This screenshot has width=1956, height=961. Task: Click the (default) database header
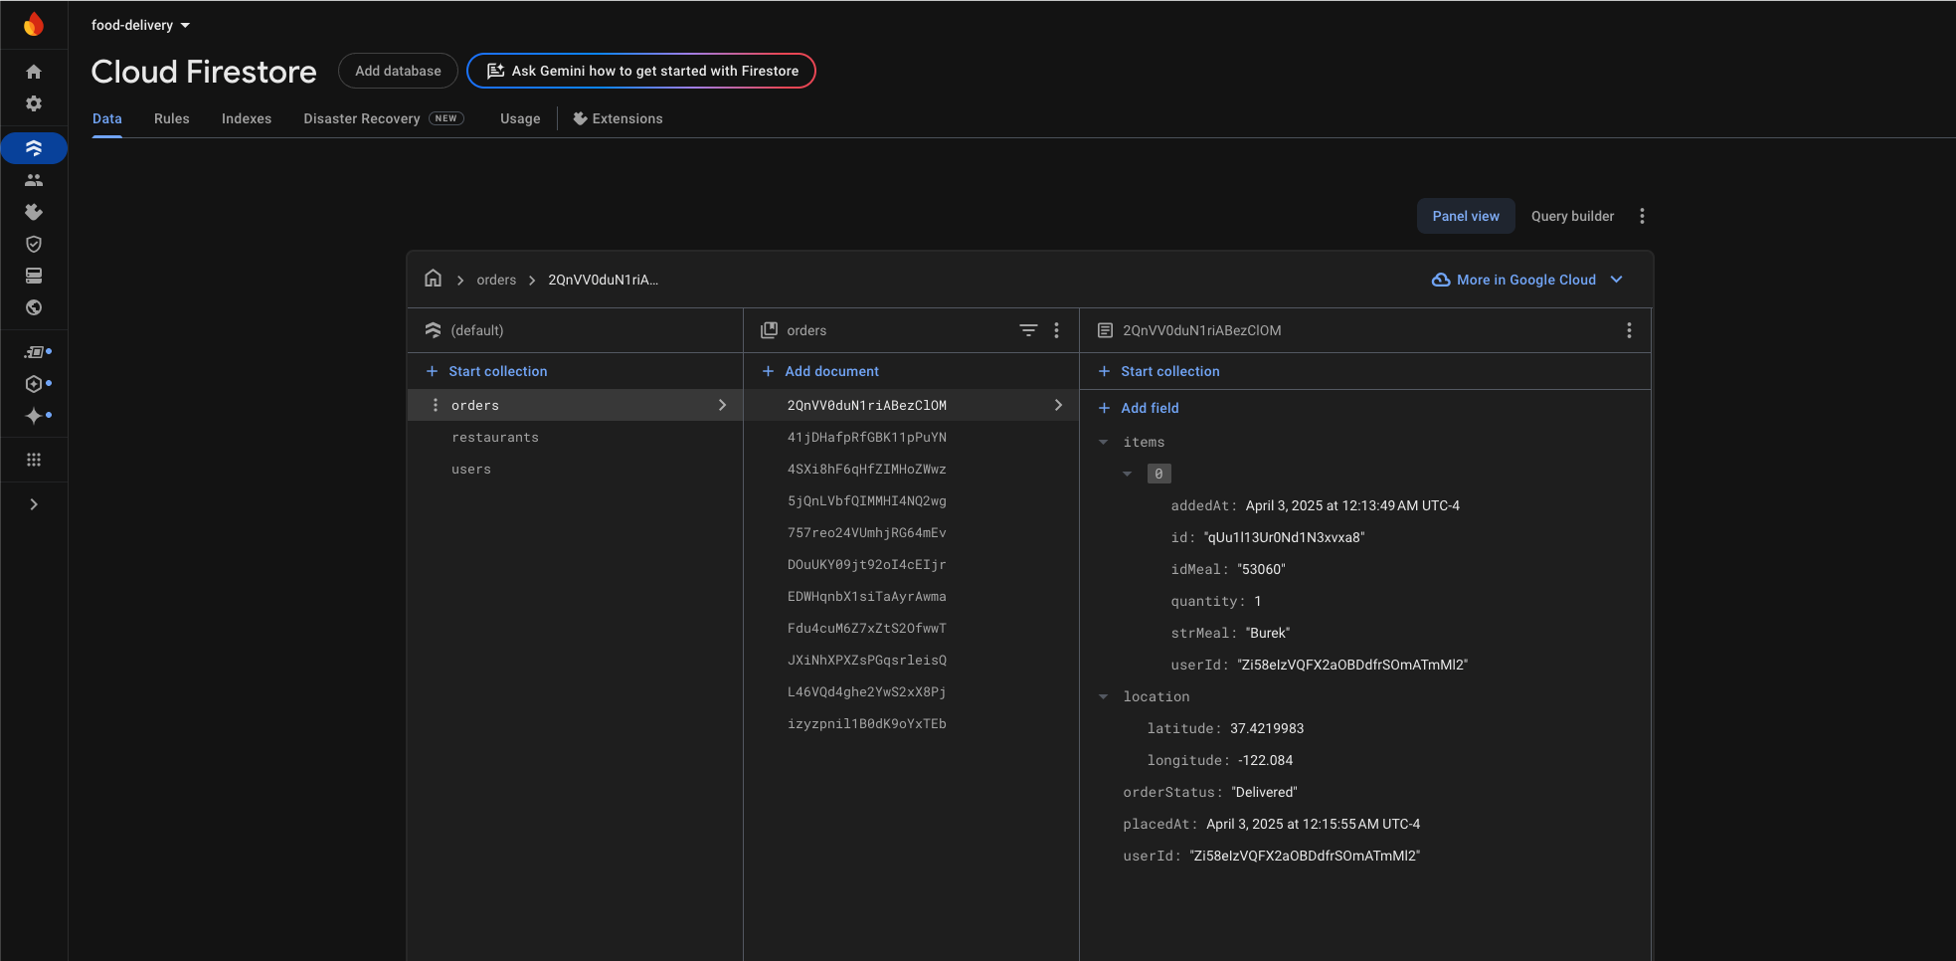click(477, 330)
